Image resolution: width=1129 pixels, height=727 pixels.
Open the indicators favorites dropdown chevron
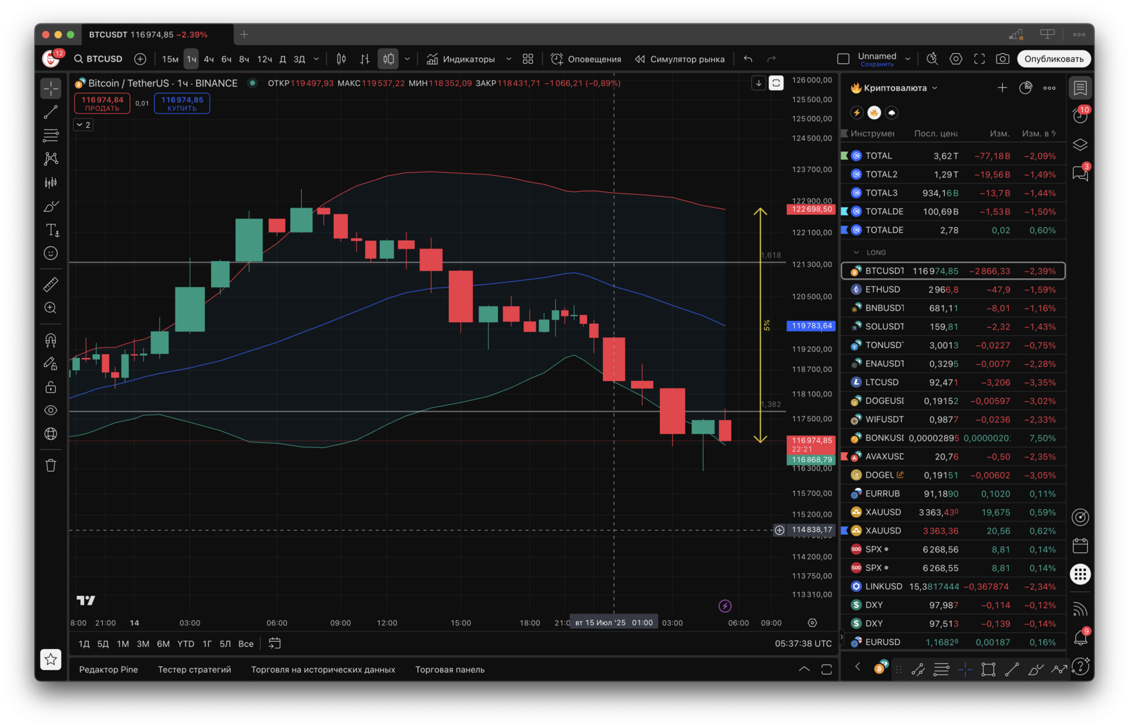(509, 59)
